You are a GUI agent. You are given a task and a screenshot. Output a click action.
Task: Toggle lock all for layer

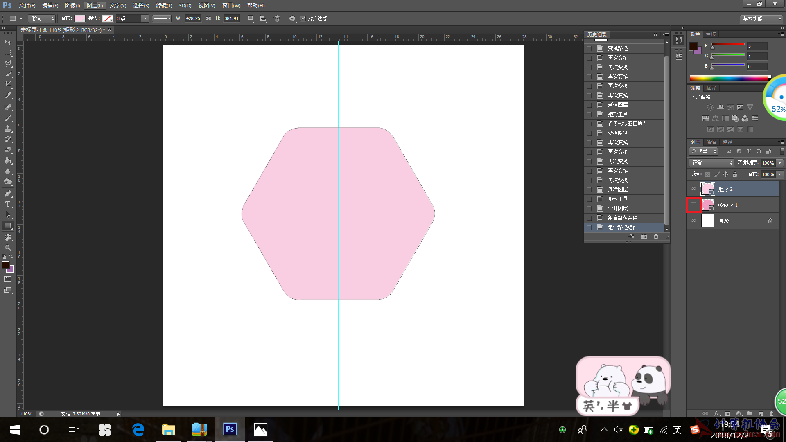pos(735,174)
